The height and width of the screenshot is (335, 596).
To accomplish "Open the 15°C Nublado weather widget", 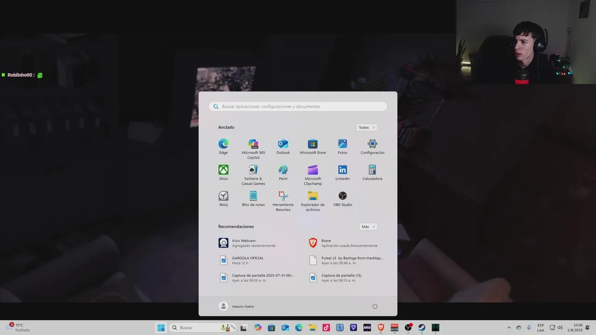I will click(x=19, y=328).
